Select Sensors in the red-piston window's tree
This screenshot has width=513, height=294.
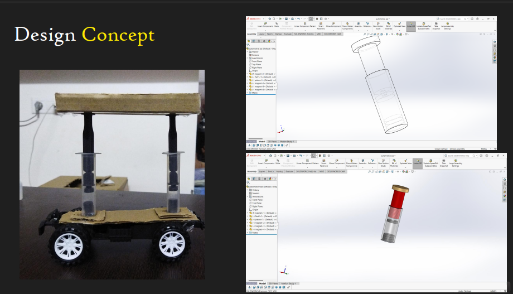(254, 193)
